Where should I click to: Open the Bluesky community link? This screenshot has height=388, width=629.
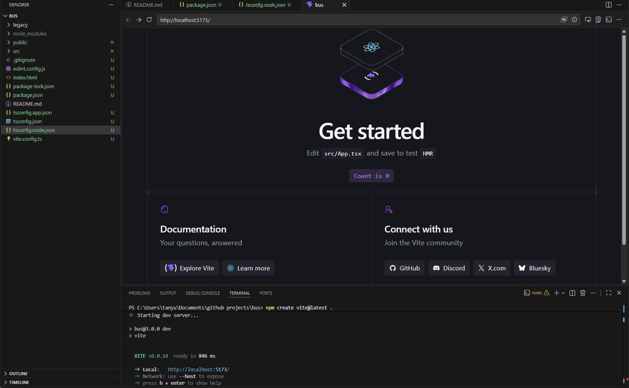pos(535,268)
